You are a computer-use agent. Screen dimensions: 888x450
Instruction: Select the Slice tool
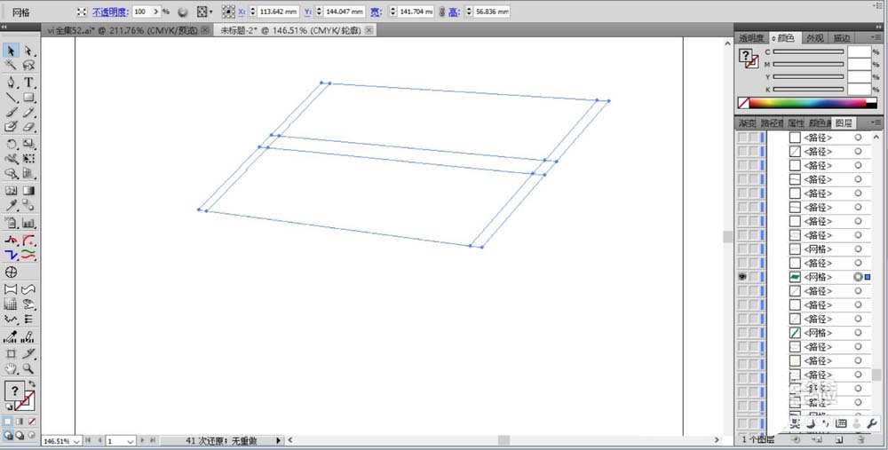(x=28, y=354)
